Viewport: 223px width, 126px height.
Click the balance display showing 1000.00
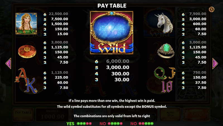pyautogui.click(x=52, y=115)
